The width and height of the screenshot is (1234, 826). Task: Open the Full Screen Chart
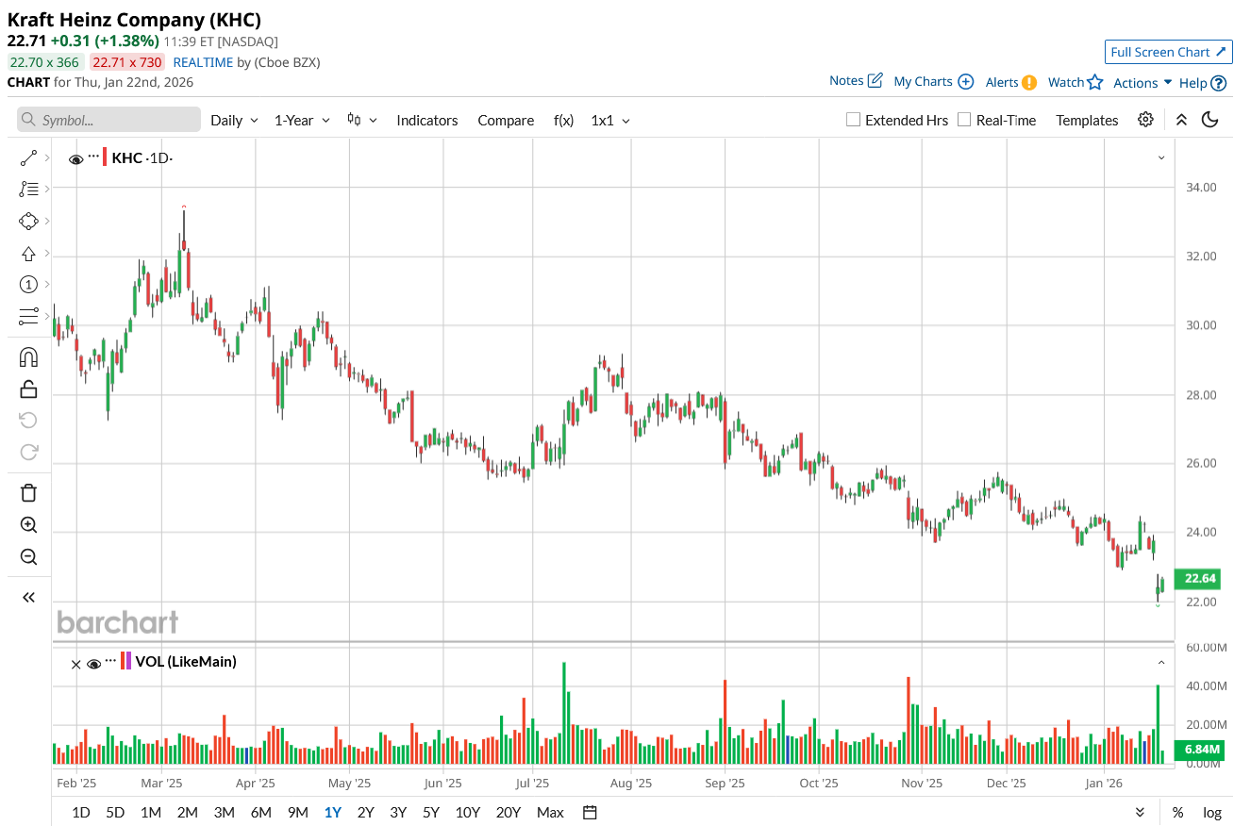coord(1169,52)
